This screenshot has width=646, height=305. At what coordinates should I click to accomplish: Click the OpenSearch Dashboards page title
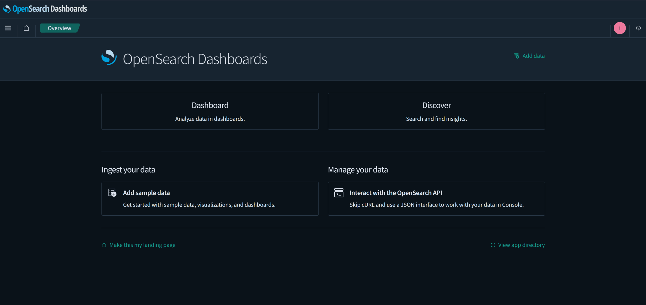195,59
